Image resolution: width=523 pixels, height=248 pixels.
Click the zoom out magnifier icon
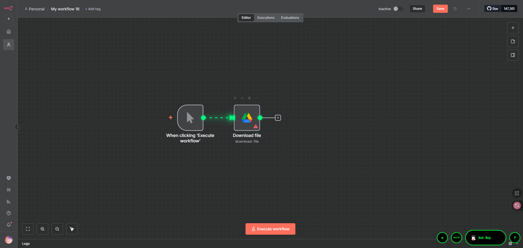tap(57, 229)
